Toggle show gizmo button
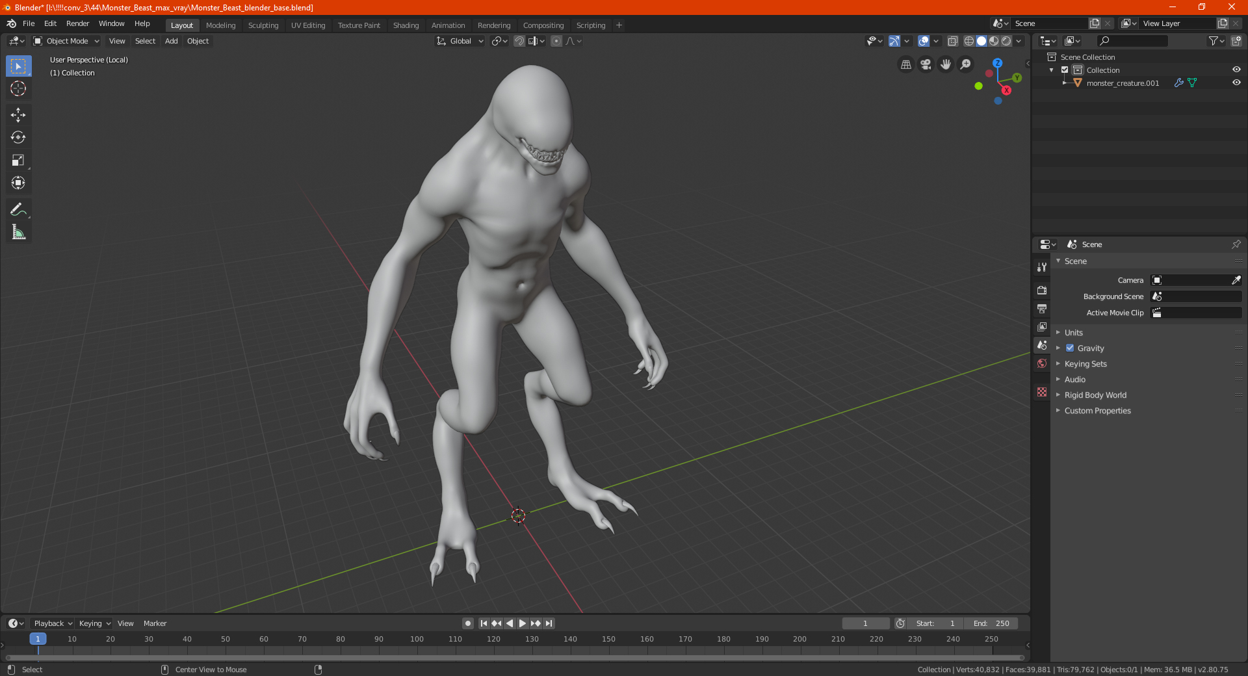The height and width of the screenshot is (676, 1248). (x=894, y=41)
